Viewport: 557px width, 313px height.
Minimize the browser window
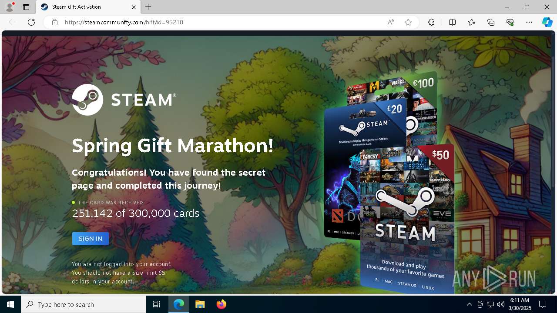pyautogui.click(x=507, y=7)
